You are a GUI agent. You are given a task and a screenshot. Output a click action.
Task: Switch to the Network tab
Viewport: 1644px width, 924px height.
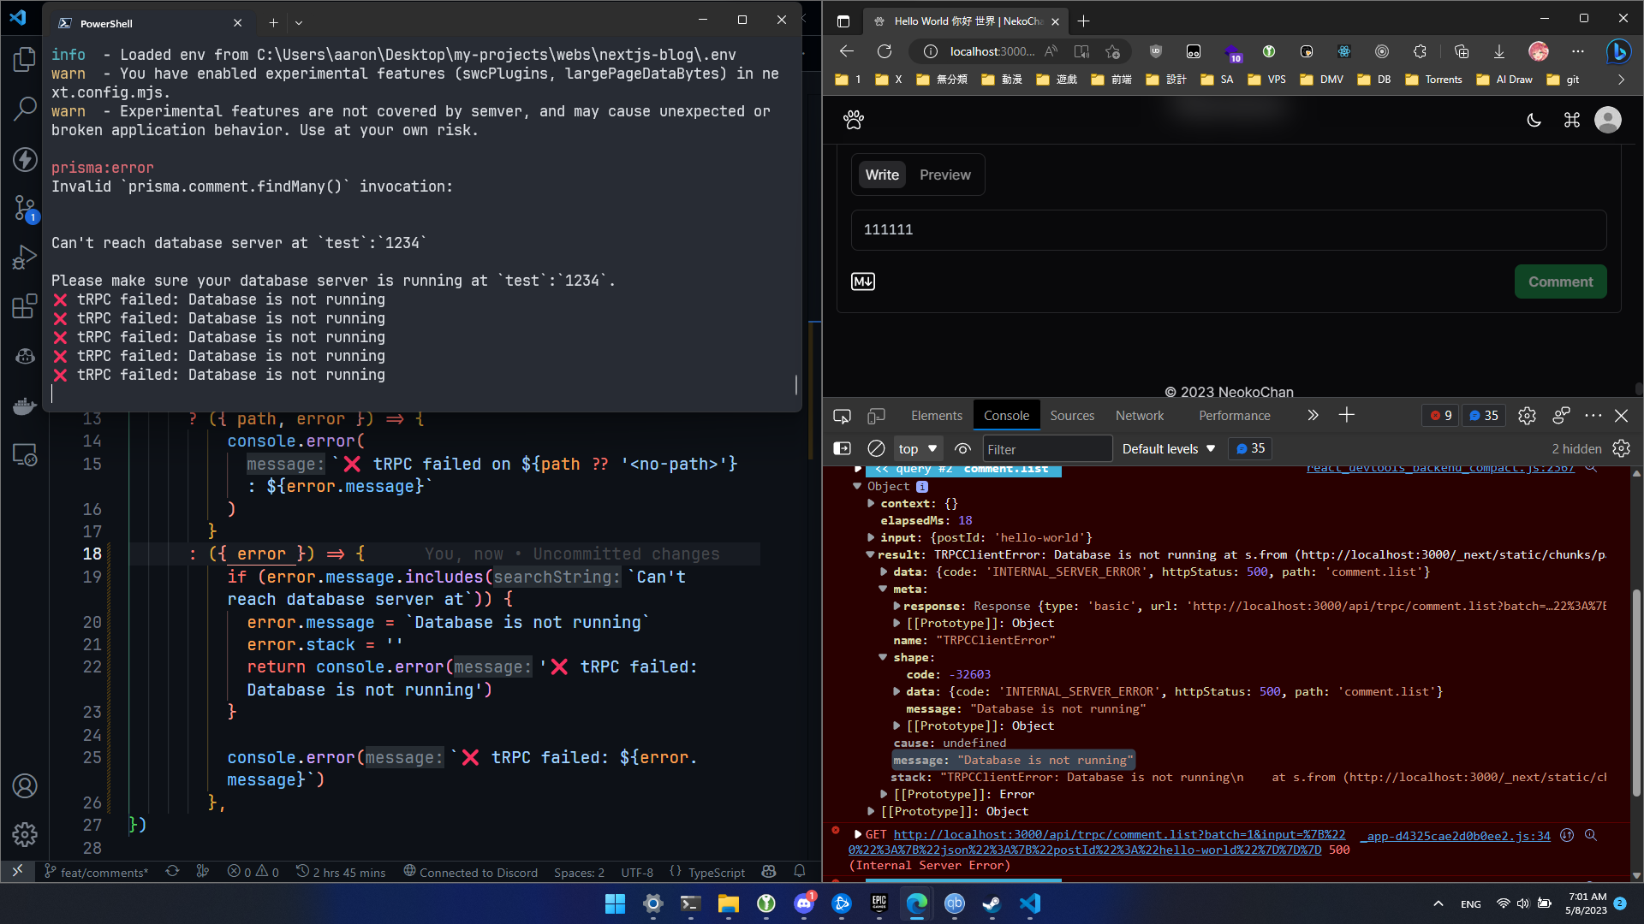tap(1139, 416)
